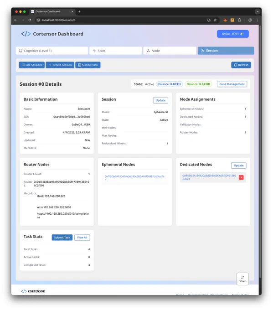The width and height of the screenshot is (273, 310).
Task: Expand the tab search dropdown arrow
Action: pos(258,11)
